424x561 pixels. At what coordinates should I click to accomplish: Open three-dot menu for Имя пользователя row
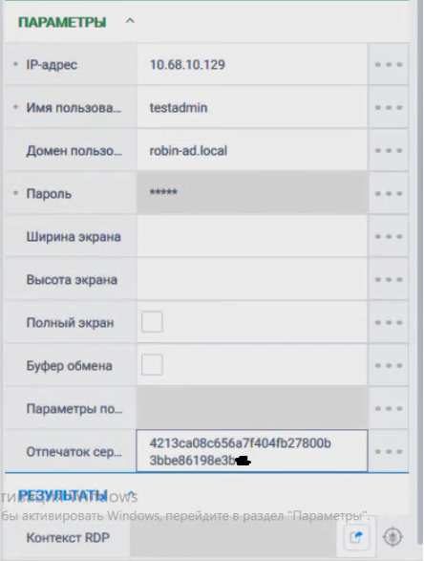(x=389, y=107)
